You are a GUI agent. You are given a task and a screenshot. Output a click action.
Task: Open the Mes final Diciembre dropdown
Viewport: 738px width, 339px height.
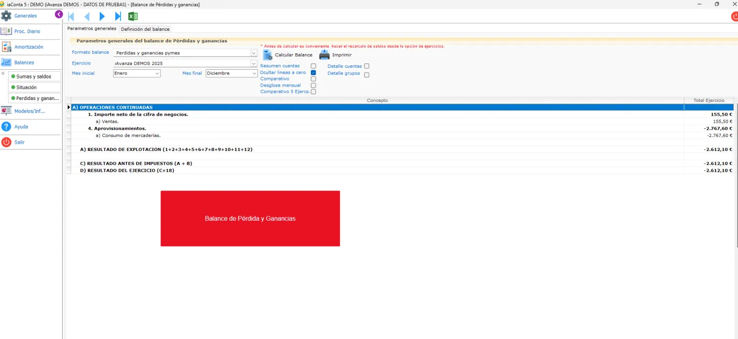click(x=232, y=73)
